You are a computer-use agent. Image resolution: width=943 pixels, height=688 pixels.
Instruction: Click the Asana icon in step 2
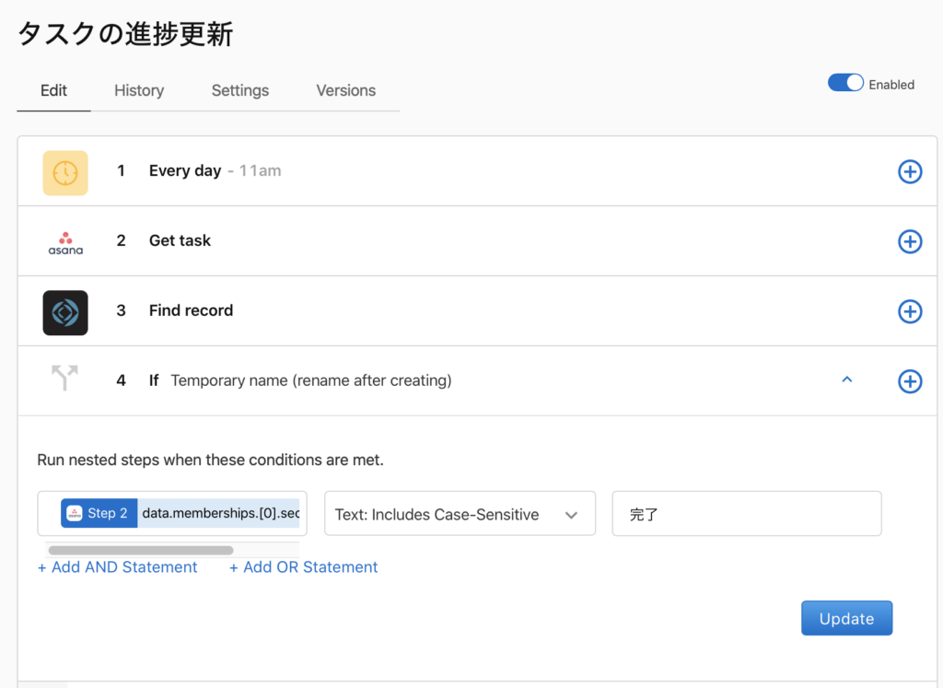coord(65,242)
